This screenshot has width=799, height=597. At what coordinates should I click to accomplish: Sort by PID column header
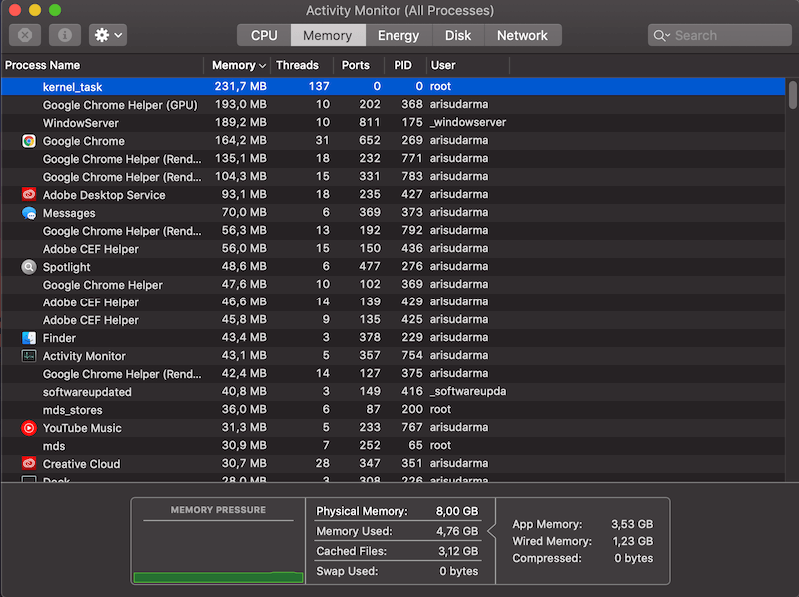pos(405,65)
